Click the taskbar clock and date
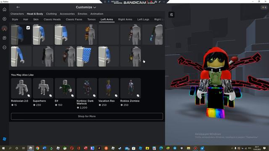The width and height of the screenshot is (269, 151). (257, 148)
